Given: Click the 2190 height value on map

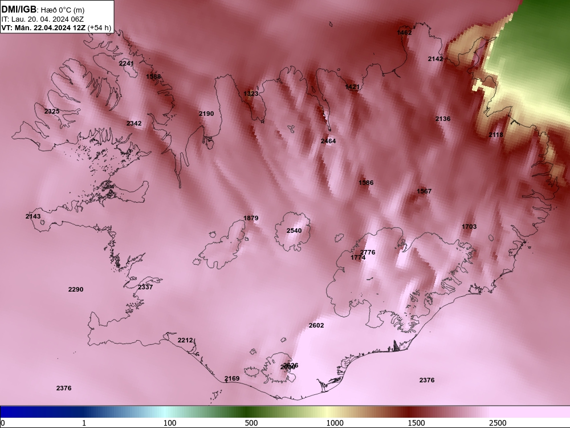Looking at the screenshot, I should click(206, 114).
